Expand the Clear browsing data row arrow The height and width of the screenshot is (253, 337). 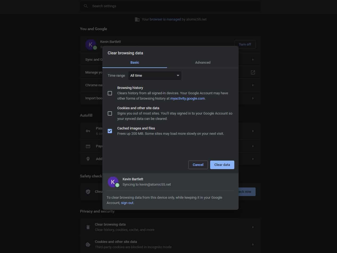point(253,227)
